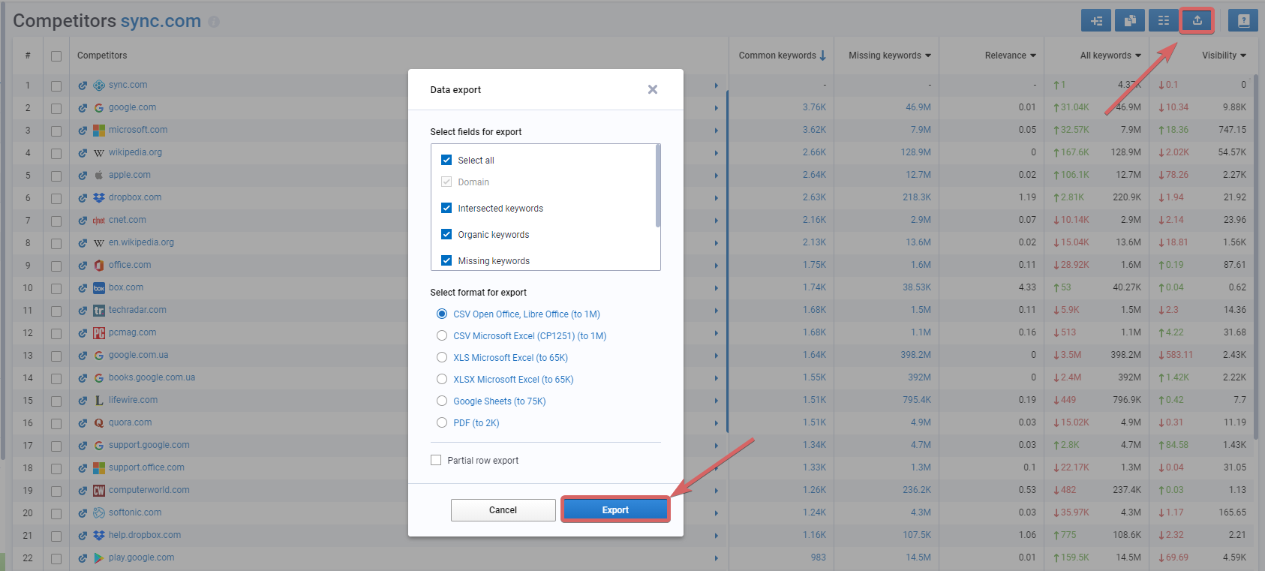1265x571 pixels.
Task: Choose XLSX Microsoft Excel format
Action: (x=442, y=379)
